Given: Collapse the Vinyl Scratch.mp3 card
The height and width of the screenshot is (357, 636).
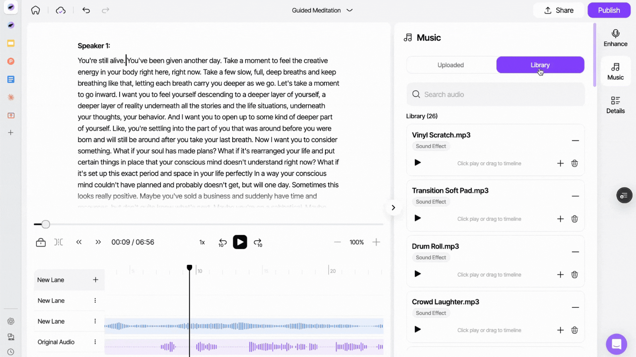Looking at the screenshot, I should pyautogui.click(x=575, y=140).
